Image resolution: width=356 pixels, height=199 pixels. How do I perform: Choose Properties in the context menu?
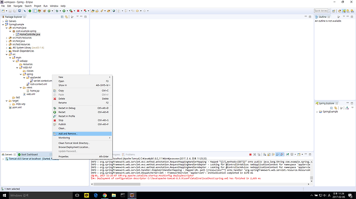point(82,157)
